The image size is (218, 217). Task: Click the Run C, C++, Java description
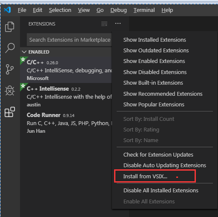click(69, 123)
